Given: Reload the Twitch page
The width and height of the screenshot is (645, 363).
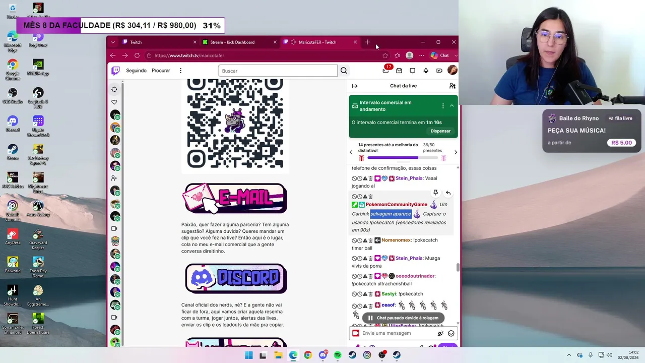Looking at the screenshot, I should [137, 55].
